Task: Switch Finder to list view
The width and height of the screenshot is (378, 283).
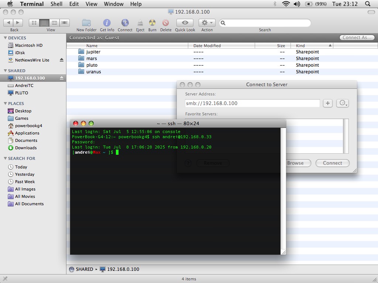Action: [x=44, y=22]
